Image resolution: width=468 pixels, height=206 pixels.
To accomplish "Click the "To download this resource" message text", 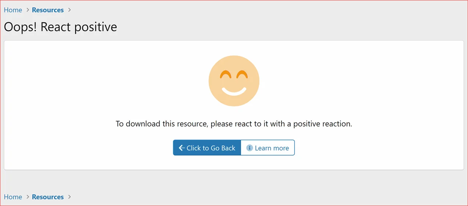I will (162, 124).
